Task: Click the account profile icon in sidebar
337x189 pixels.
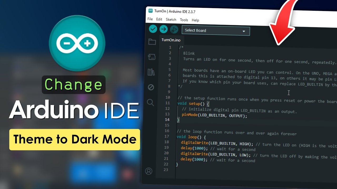Action: (149, 171)
